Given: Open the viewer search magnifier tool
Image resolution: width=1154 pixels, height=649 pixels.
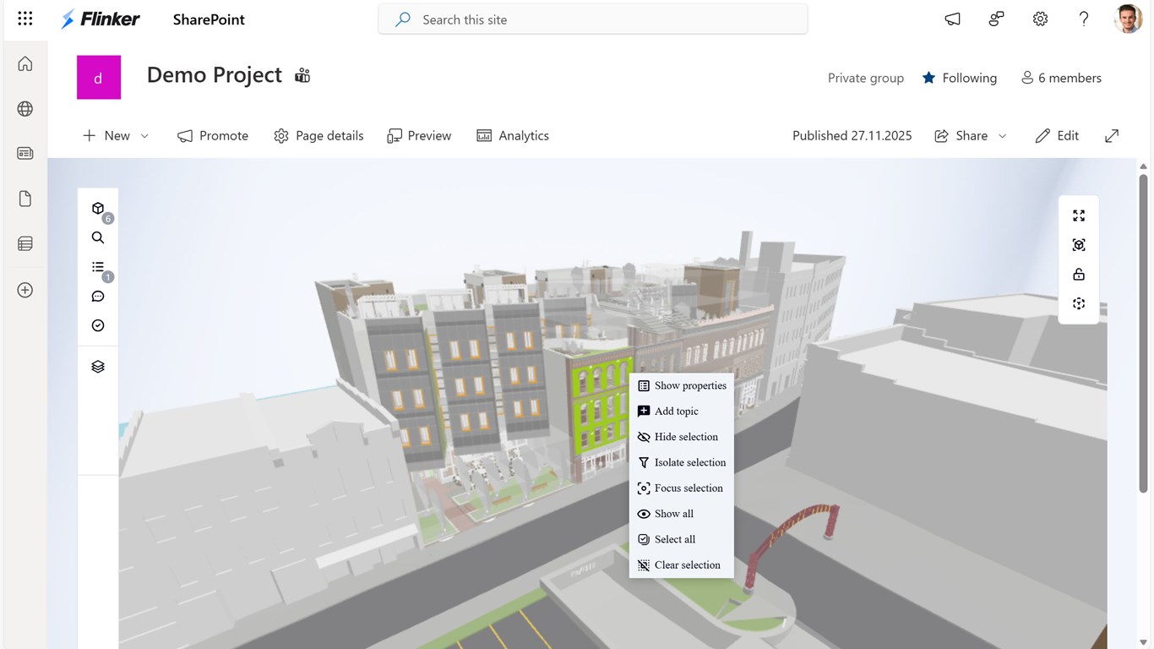Looking at the screenshot, I should [x=98, y=238].
